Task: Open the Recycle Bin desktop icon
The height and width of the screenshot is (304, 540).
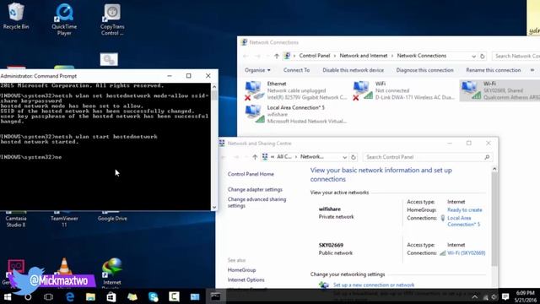Action: point(15,15)
